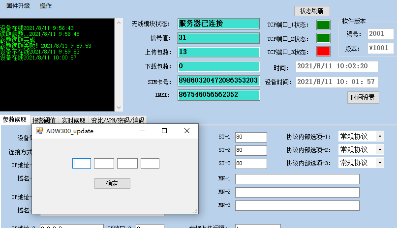
Task: Click the ADW300_update dialog title icon
Action: 40,131
